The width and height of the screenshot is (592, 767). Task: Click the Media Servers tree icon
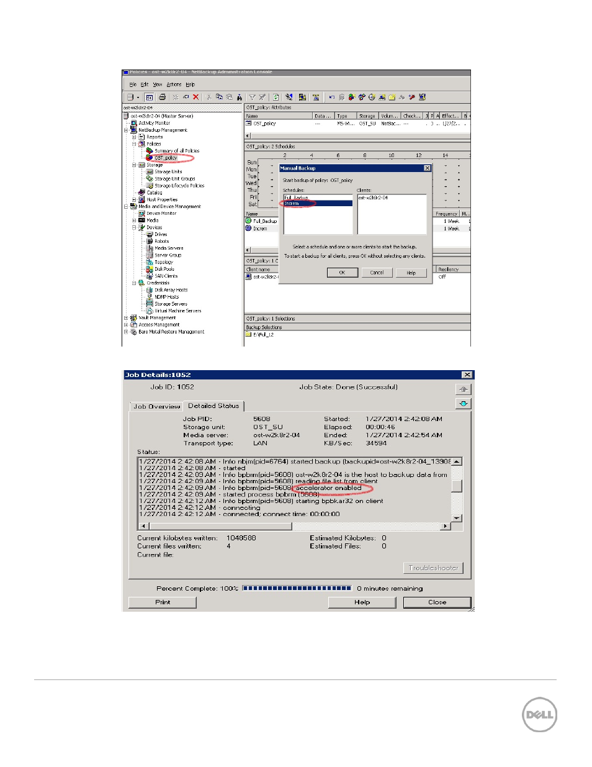(x=150, y=248)
